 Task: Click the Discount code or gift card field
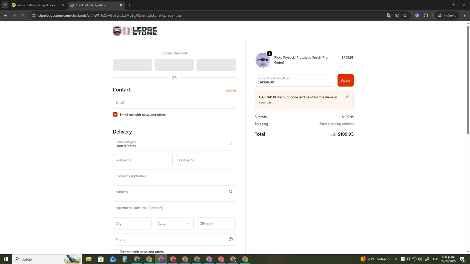(294, 80)
